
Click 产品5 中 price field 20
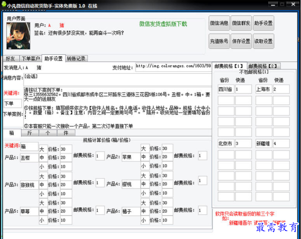pos(66,211)
